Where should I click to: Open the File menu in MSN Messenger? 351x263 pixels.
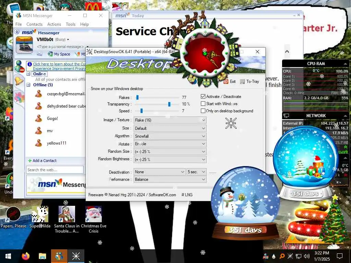(19, 24)
